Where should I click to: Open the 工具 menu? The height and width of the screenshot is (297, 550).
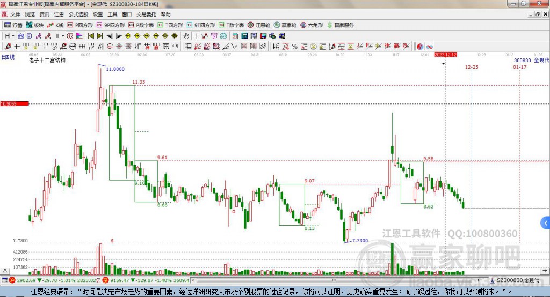(x=112, y=14)
